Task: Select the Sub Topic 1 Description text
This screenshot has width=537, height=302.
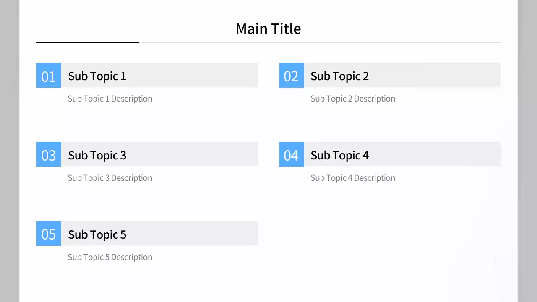Action: click(x=110, y=99)
